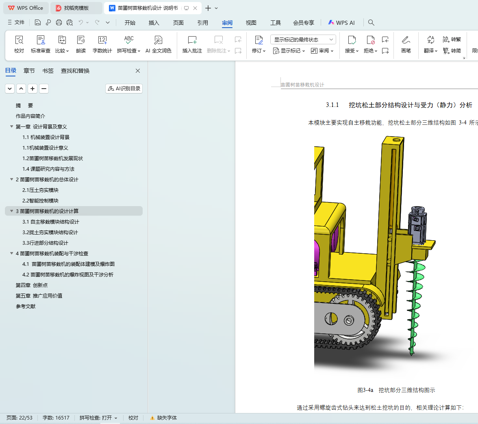Open the 文件 menu
This screenshot has width=478, height=424.
[x=16, y=22]
